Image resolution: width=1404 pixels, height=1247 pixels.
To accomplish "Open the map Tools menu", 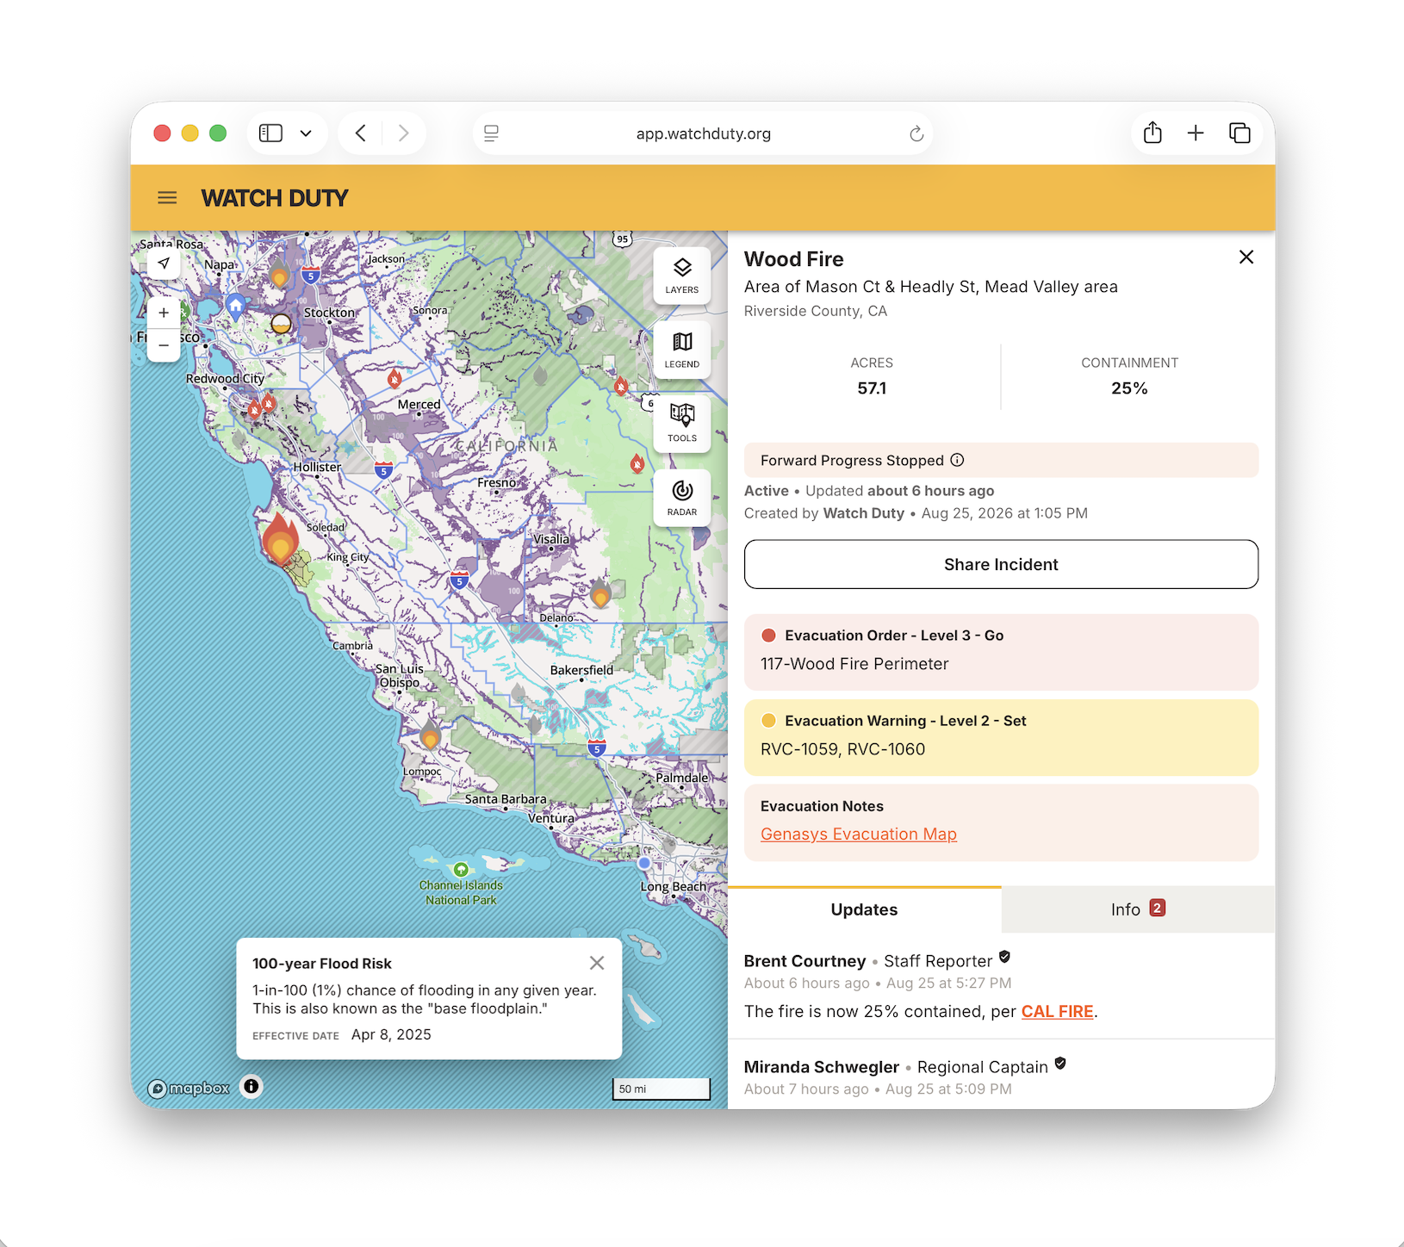I will pos(682,424).
